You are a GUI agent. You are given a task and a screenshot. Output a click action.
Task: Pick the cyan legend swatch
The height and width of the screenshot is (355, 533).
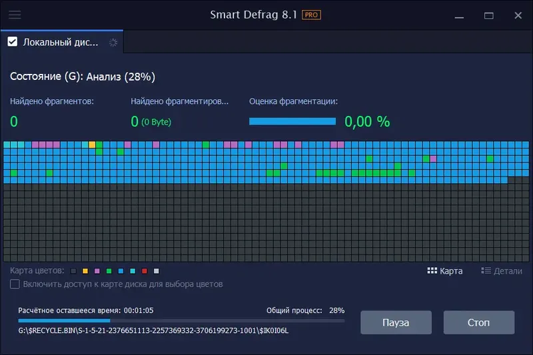click(x=133, y=271)
